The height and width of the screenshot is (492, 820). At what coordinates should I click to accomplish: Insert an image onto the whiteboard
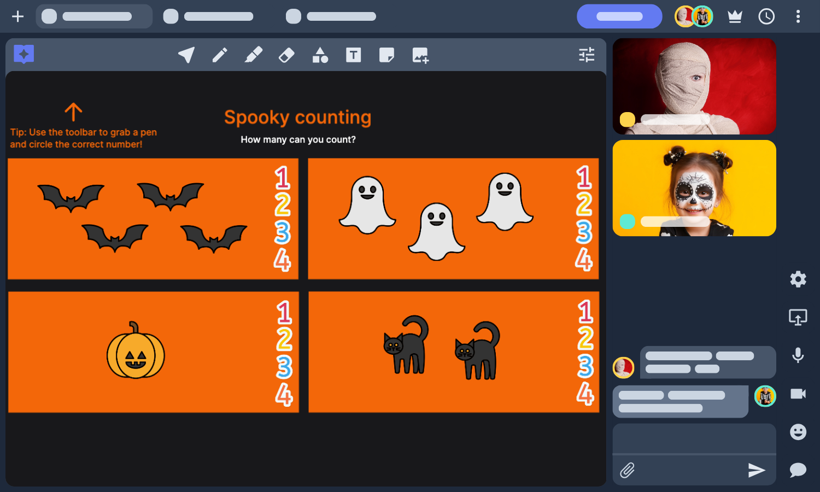point(420,55)
